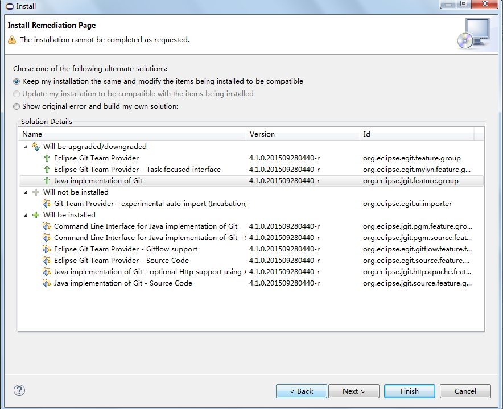Select Java implementation of Git - Source Code row

[251, 283]
